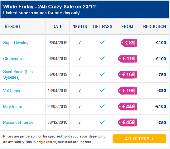The width and height of the screenshot is (170, 149).
Task: Select the €169 pink price tag
Action: (x=128, y=75)
